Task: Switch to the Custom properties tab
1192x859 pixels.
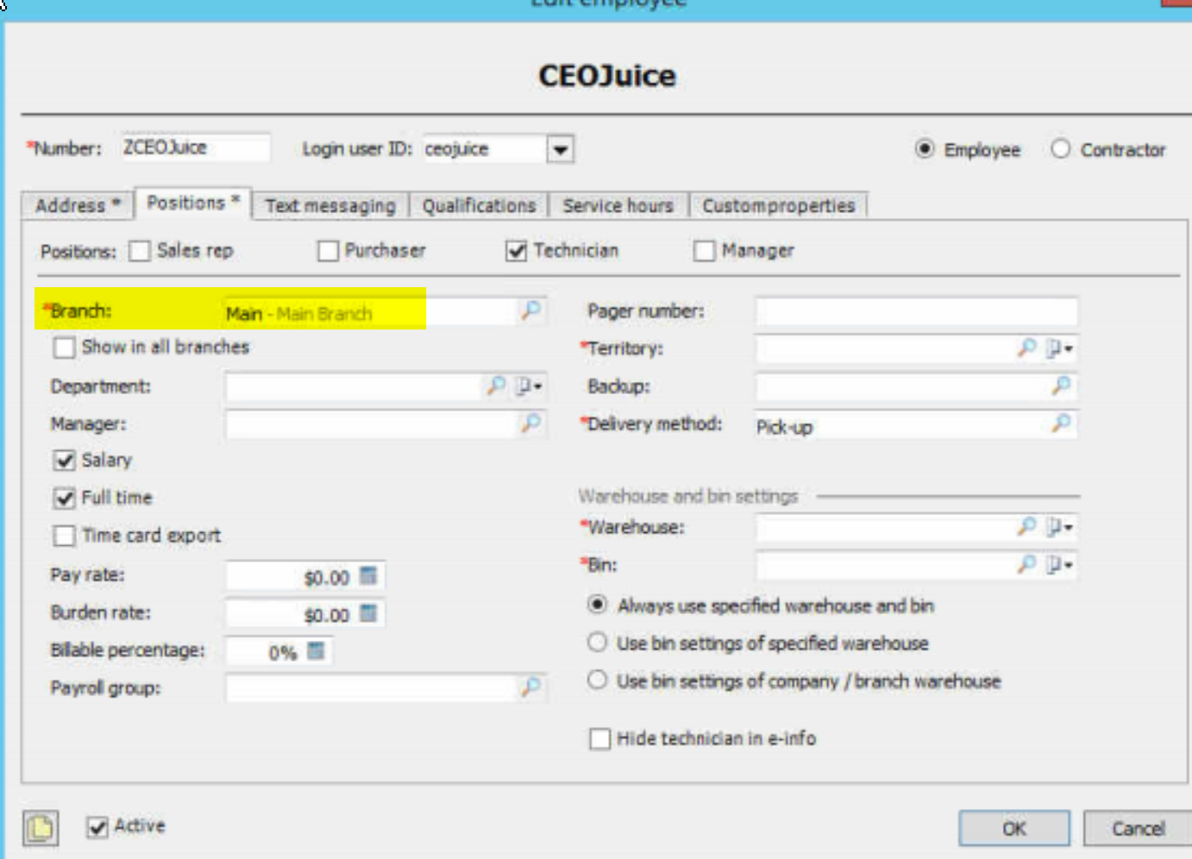Action: coord(779,205)
